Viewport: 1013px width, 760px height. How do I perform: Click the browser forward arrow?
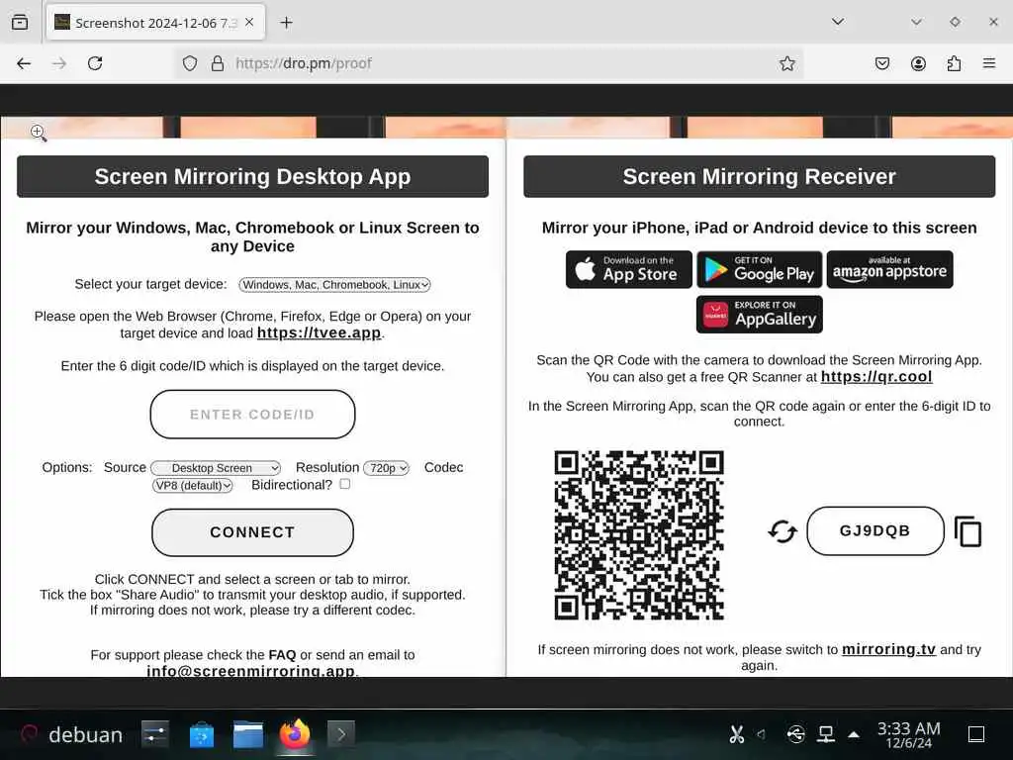click(59, 63)
